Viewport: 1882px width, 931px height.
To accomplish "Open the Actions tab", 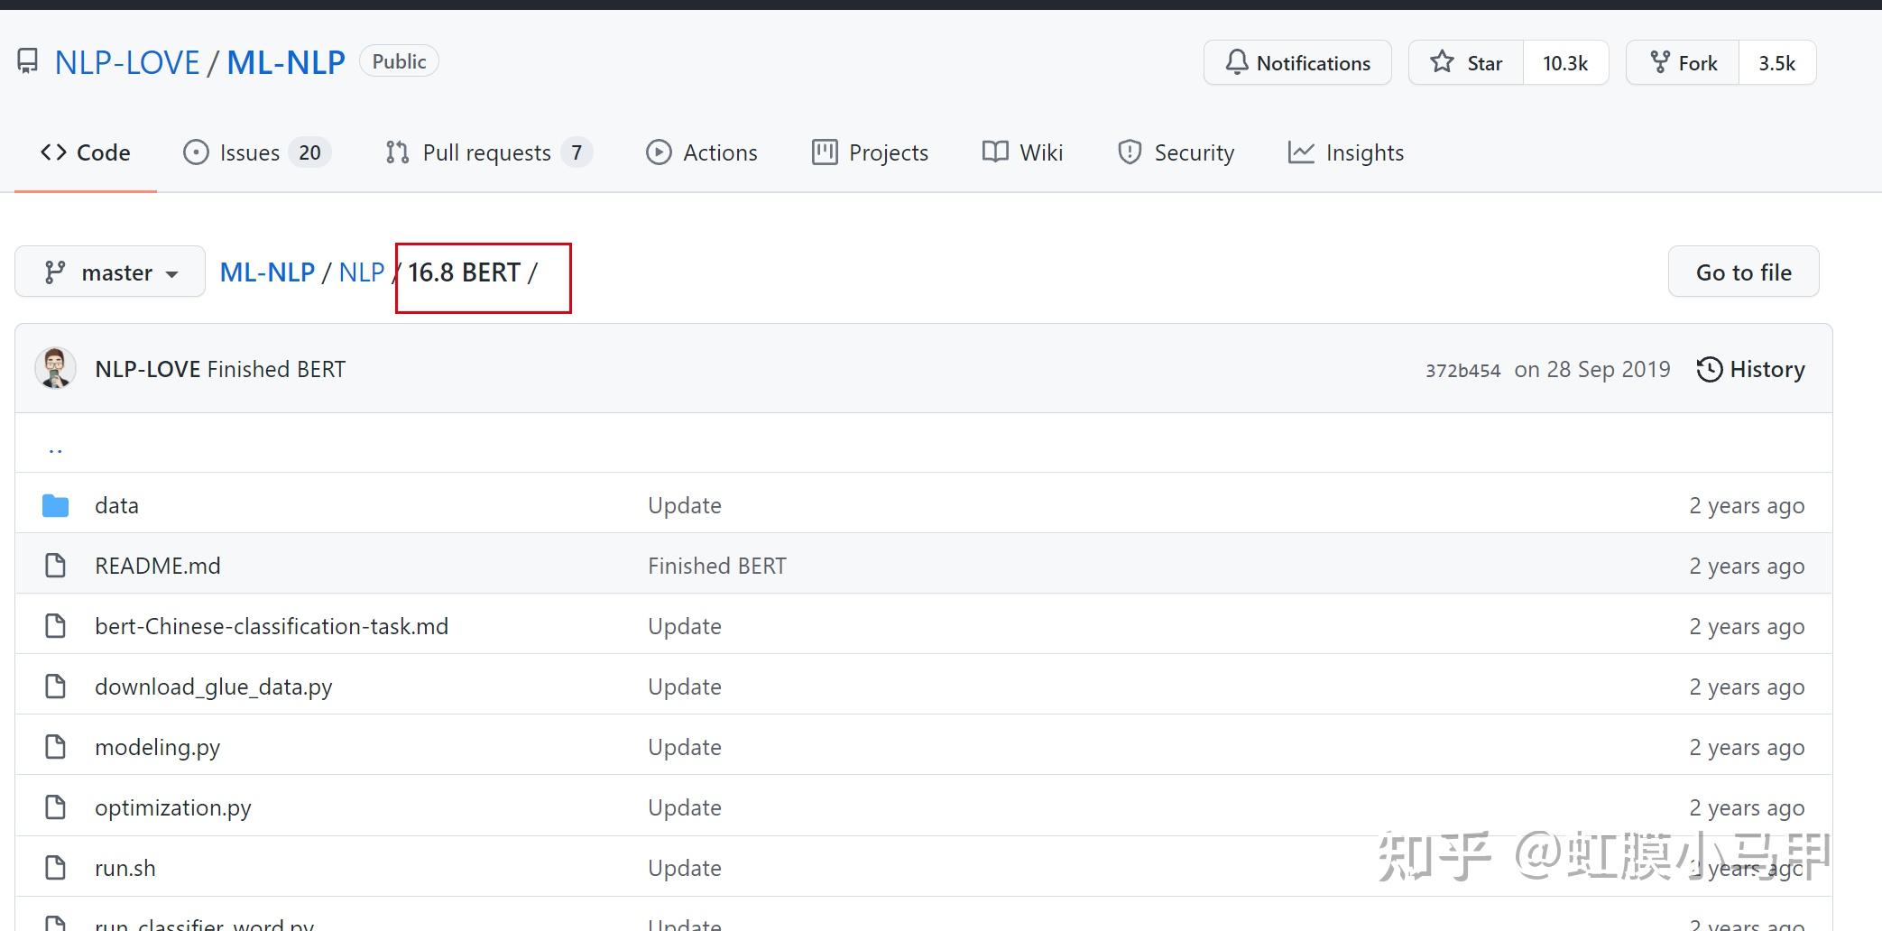I will (702, 152).
